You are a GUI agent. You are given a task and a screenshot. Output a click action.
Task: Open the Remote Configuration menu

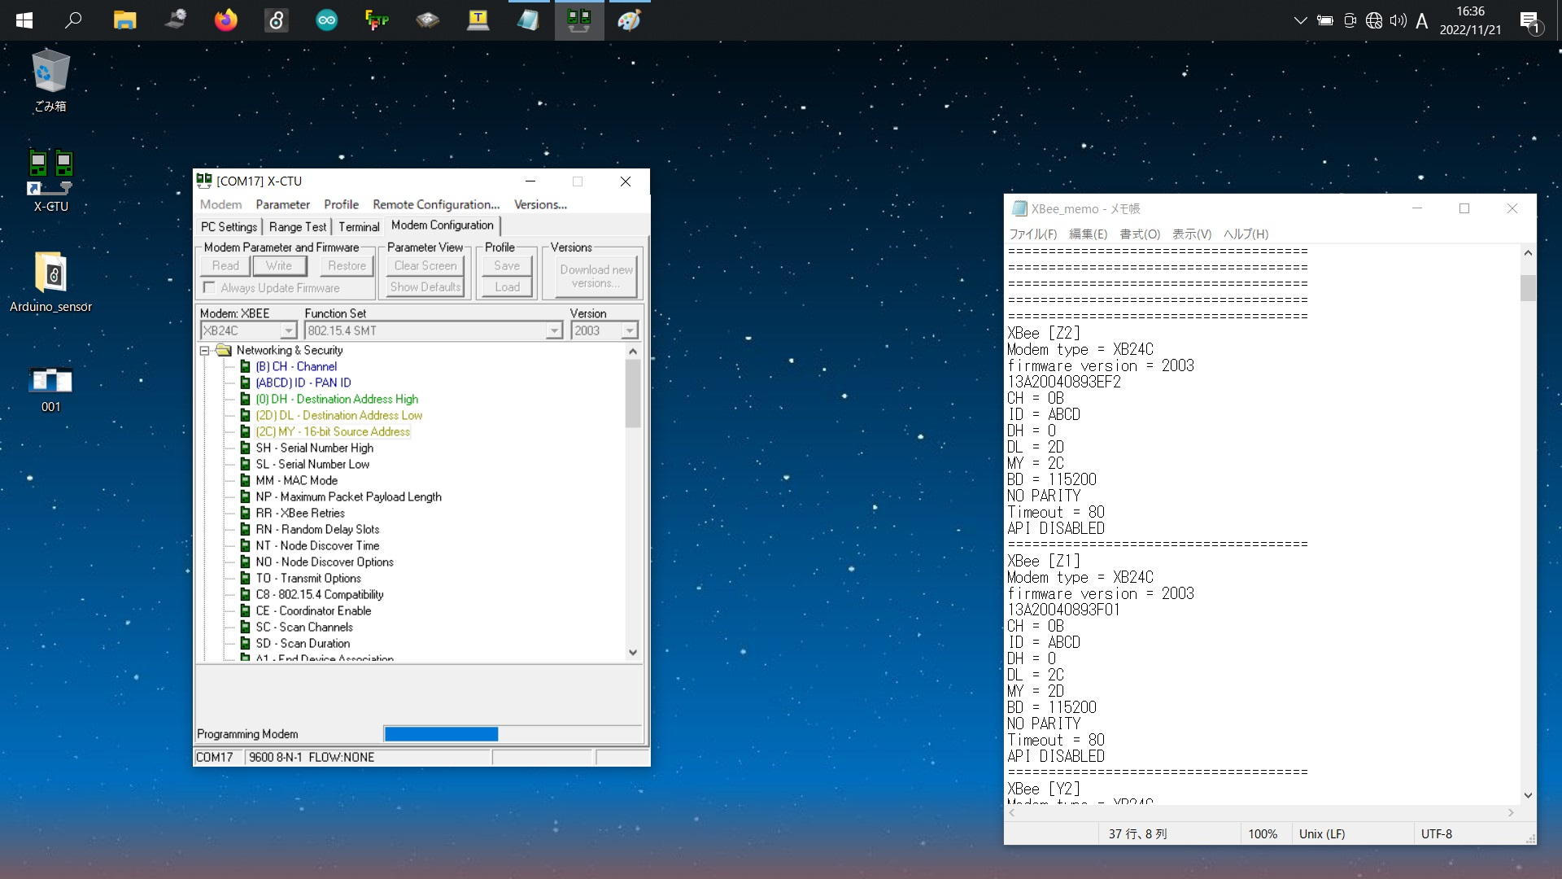(x=435, y=204)
